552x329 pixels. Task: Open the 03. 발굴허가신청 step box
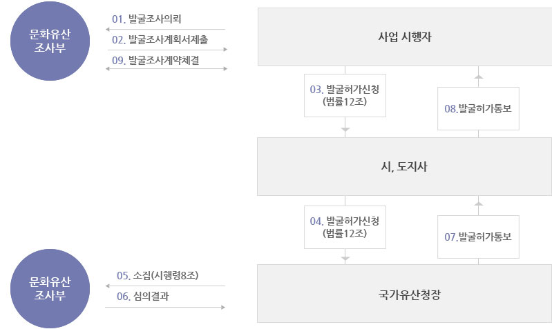click(x=345, y=96)
